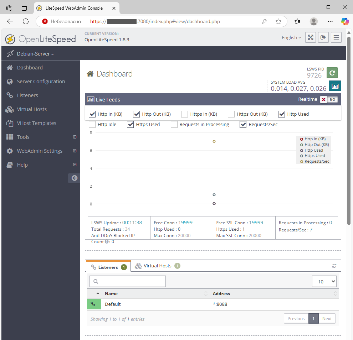Uncheck Http Out (KB) checkbox
This screenshot has width=353, height=340.
click(137, 114)
